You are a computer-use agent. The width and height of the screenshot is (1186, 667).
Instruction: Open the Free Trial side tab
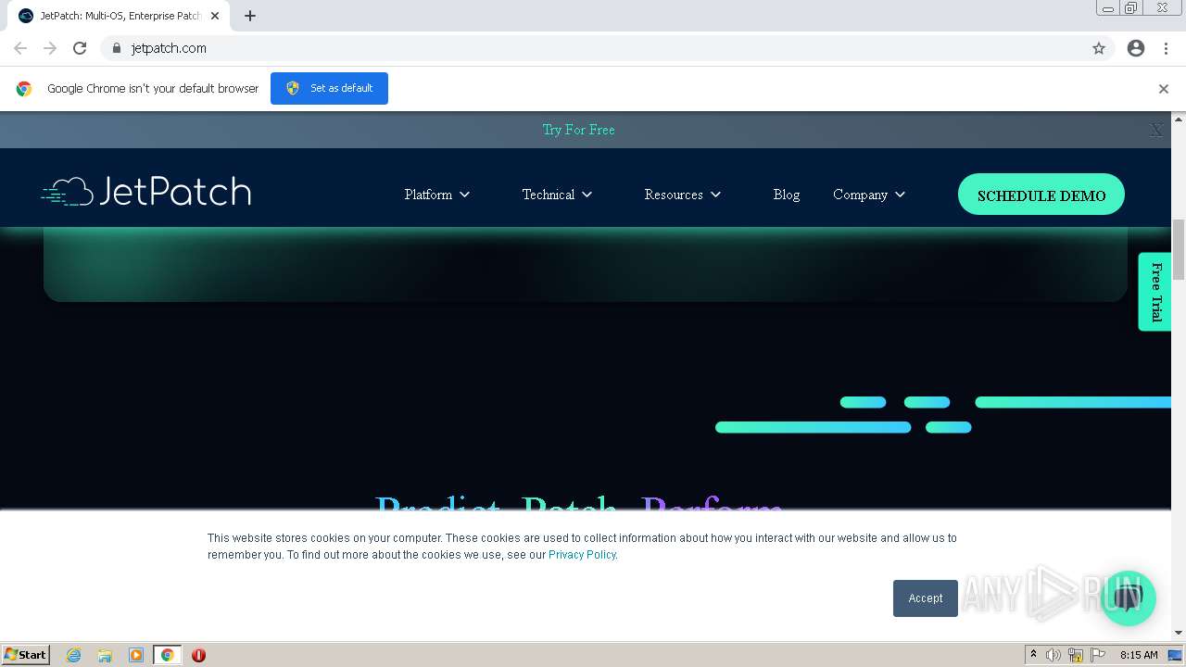tap(1154, 292)
